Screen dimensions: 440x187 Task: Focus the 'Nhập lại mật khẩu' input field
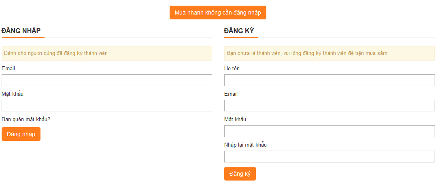point(329,157)
